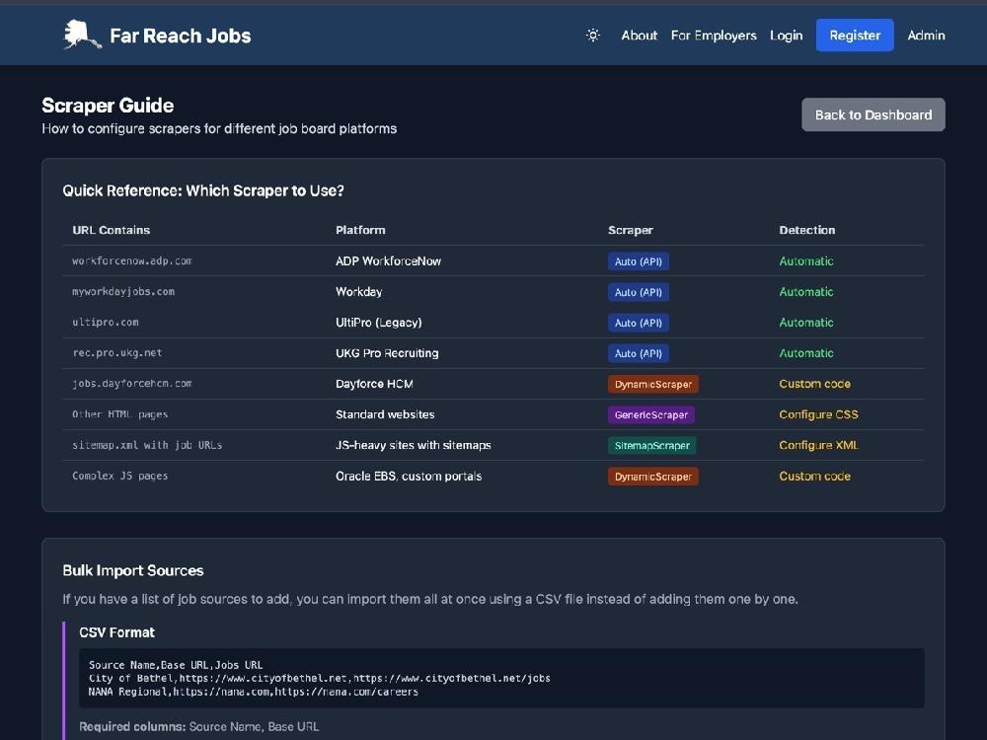Image resolution: width=987 pixels, height=740 pixels.
Task: Click Workday platform name
Action: [x=359, y=292]
